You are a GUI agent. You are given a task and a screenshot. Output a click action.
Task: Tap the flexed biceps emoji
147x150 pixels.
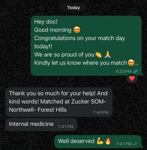pyautogui.click(x=100, y=141)
